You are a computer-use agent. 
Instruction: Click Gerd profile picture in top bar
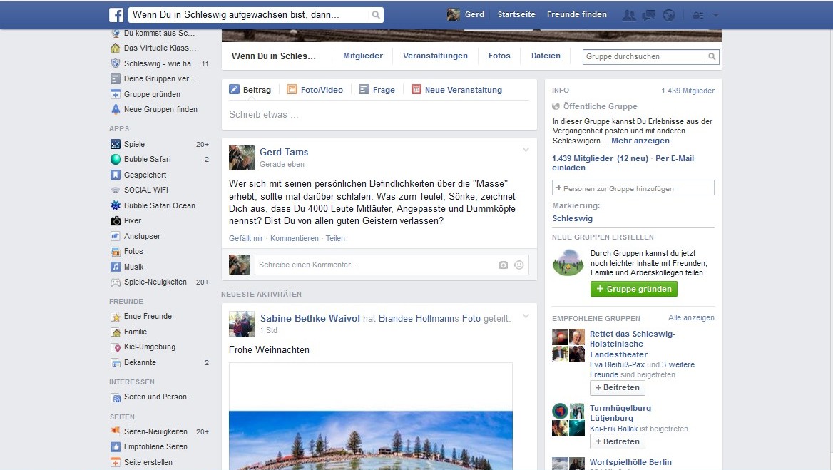tap(453, 15)
